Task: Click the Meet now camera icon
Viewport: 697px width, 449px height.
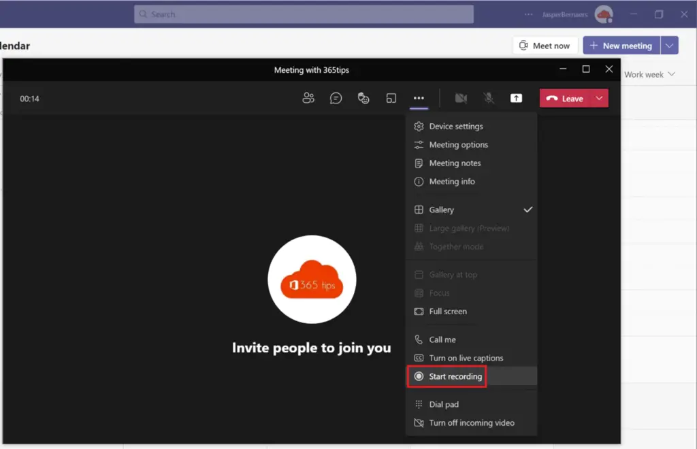Action: click(x=523, y=46)
